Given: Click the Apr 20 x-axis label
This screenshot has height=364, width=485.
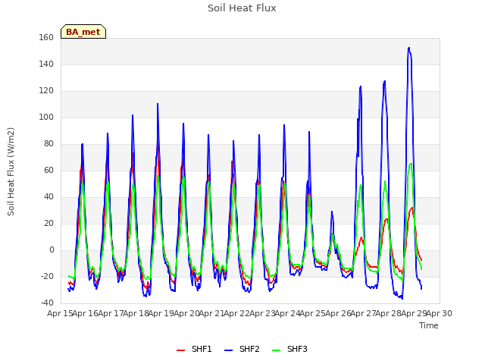Looking at the screenshot, I should pos(186,313).
